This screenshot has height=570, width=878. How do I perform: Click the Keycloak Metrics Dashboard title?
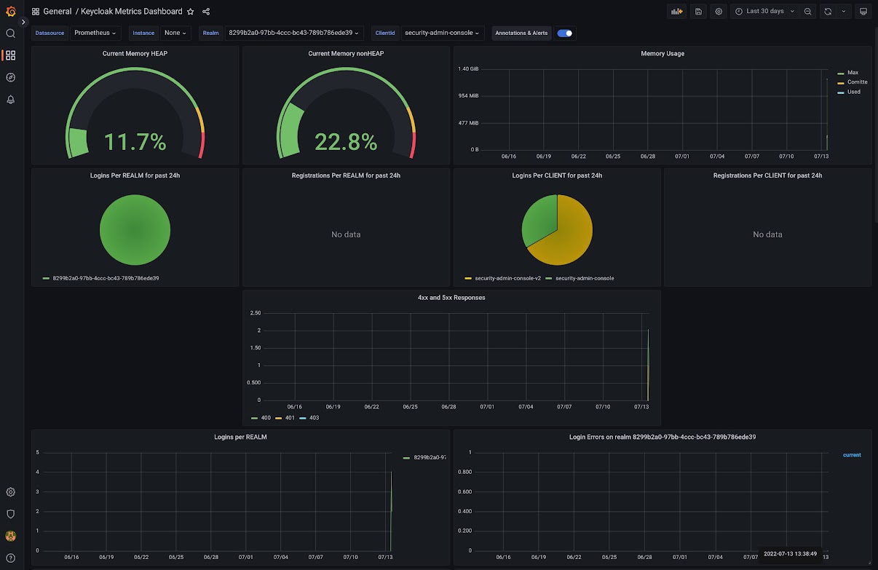coord(132,12)
